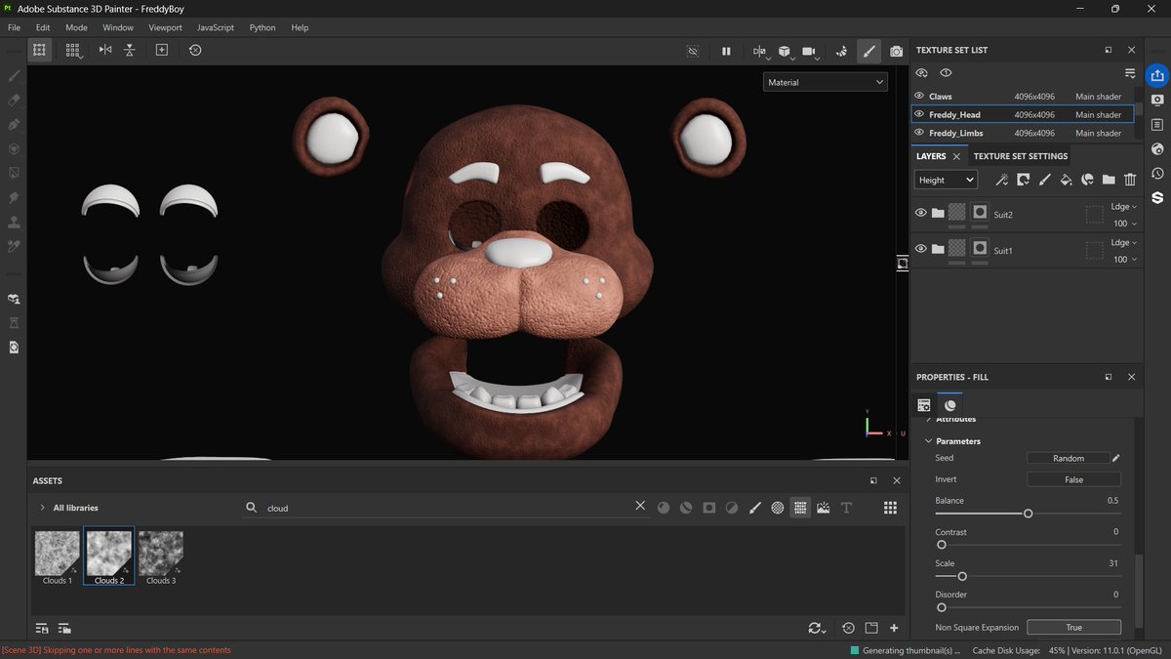Screen dimensions: 1171x659
Task: Adjust the Scale slider
Action: (1028, 576)
